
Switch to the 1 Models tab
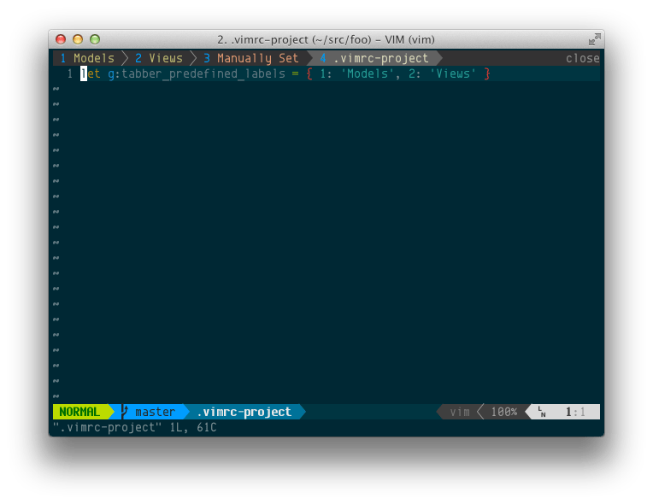(87, 58)
